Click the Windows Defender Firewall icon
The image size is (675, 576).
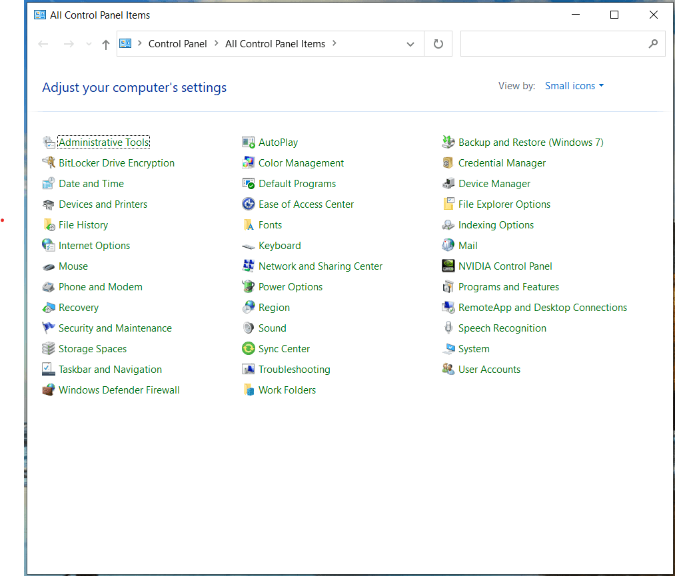tap(49, 390)
